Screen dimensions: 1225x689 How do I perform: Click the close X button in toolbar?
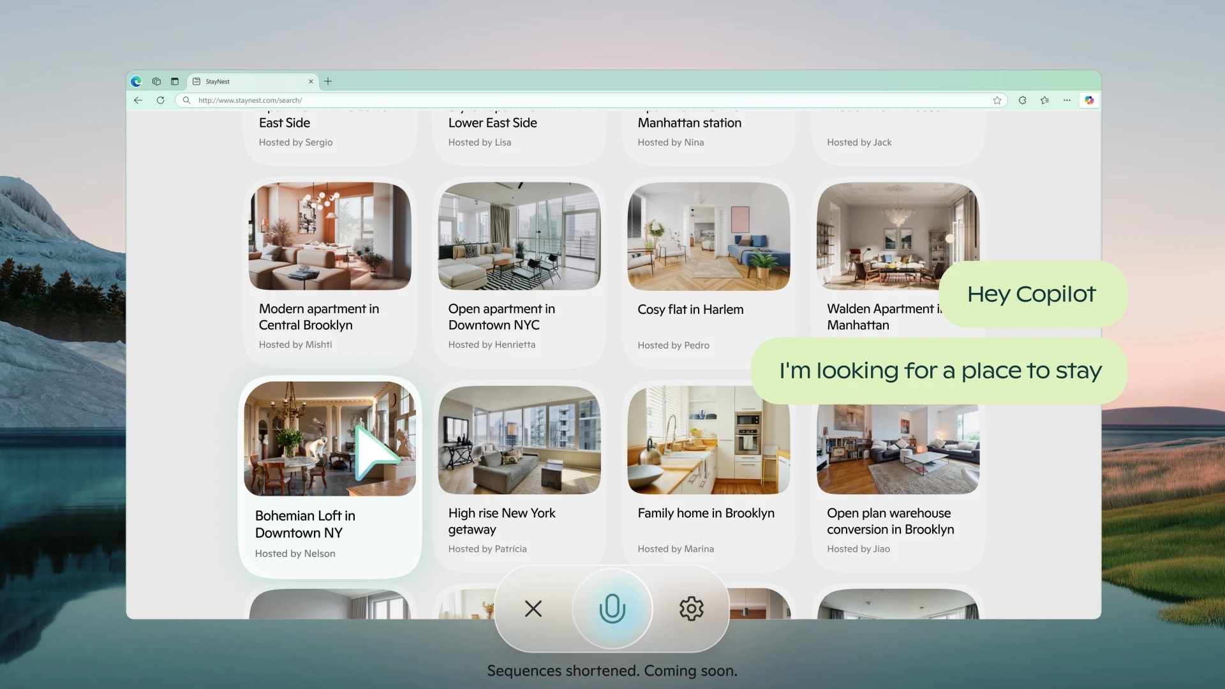(x=533, y=608)
